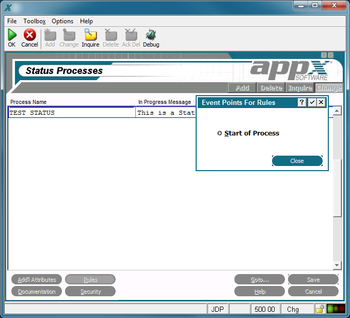Switch to Change mode tab
The height and width of the screenshot is (318, 350).
pyautogui.click(x=328, y=88)
